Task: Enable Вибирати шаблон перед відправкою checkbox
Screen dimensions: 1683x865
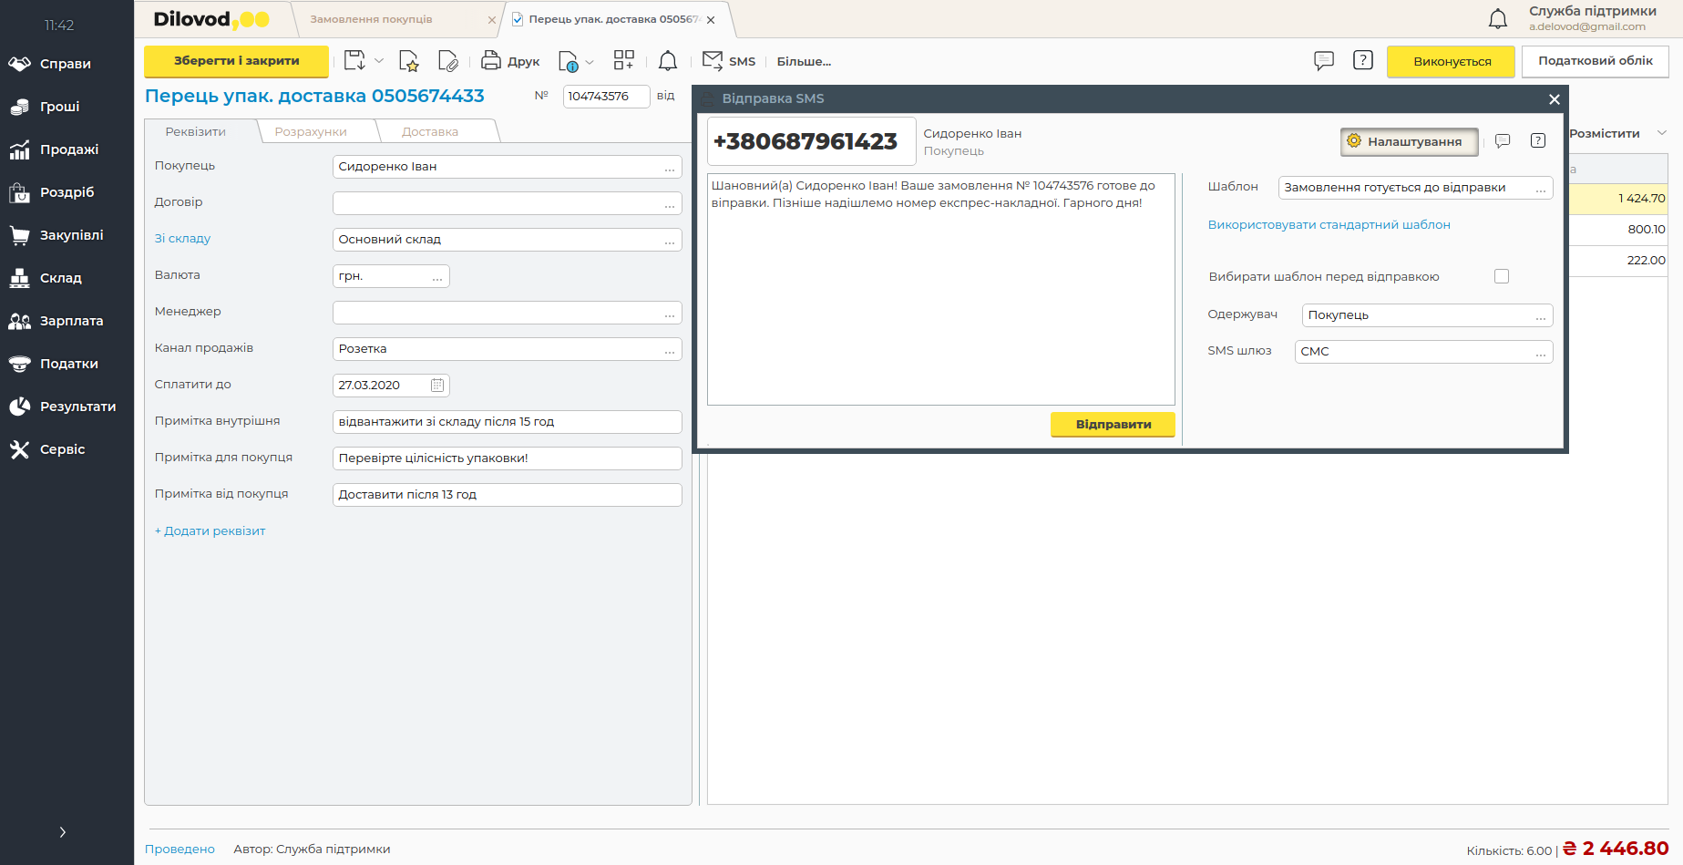Action: (x=1502, y=276)
